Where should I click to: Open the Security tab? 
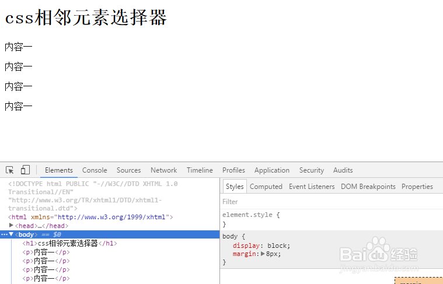312,170
